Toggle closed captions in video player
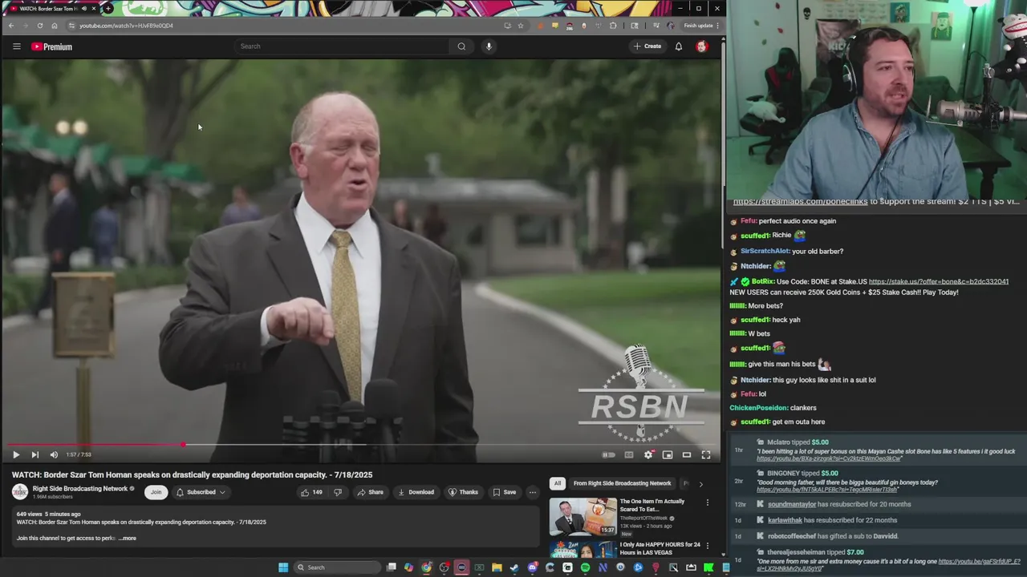Screen dimensions: 1027x577 [629, 454]
